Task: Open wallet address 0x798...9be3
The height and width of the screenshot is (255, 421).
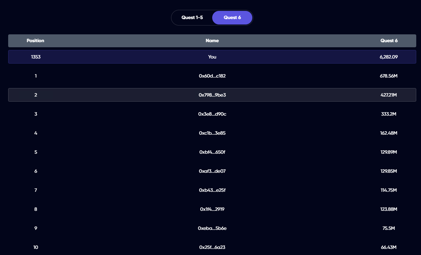Action: [x=212, y=95]
